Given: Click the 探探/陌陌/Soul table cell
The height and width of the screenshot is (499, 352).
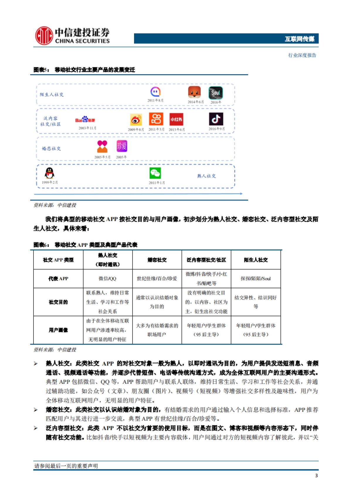Looking at the screenshot, I should [256, 279].
